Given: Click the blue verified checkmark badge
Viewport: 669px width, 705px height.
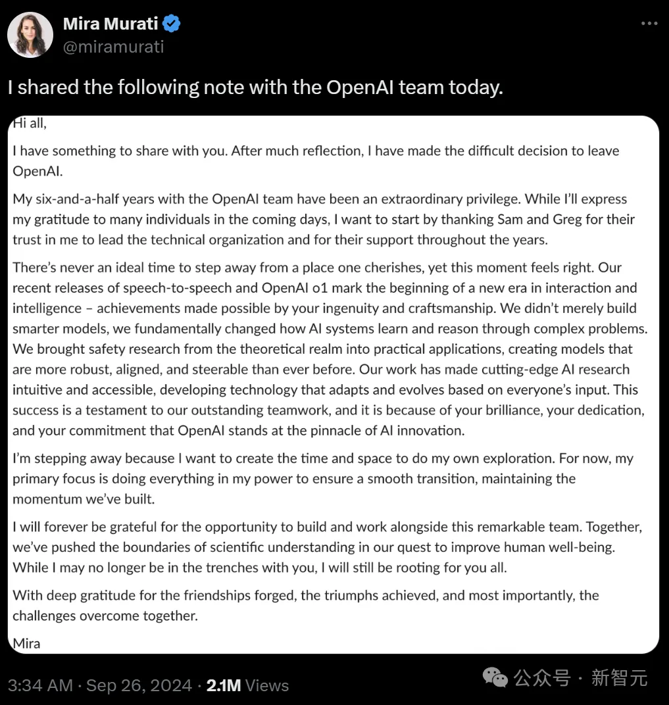Looking at the screenshot, I should 172,24.
